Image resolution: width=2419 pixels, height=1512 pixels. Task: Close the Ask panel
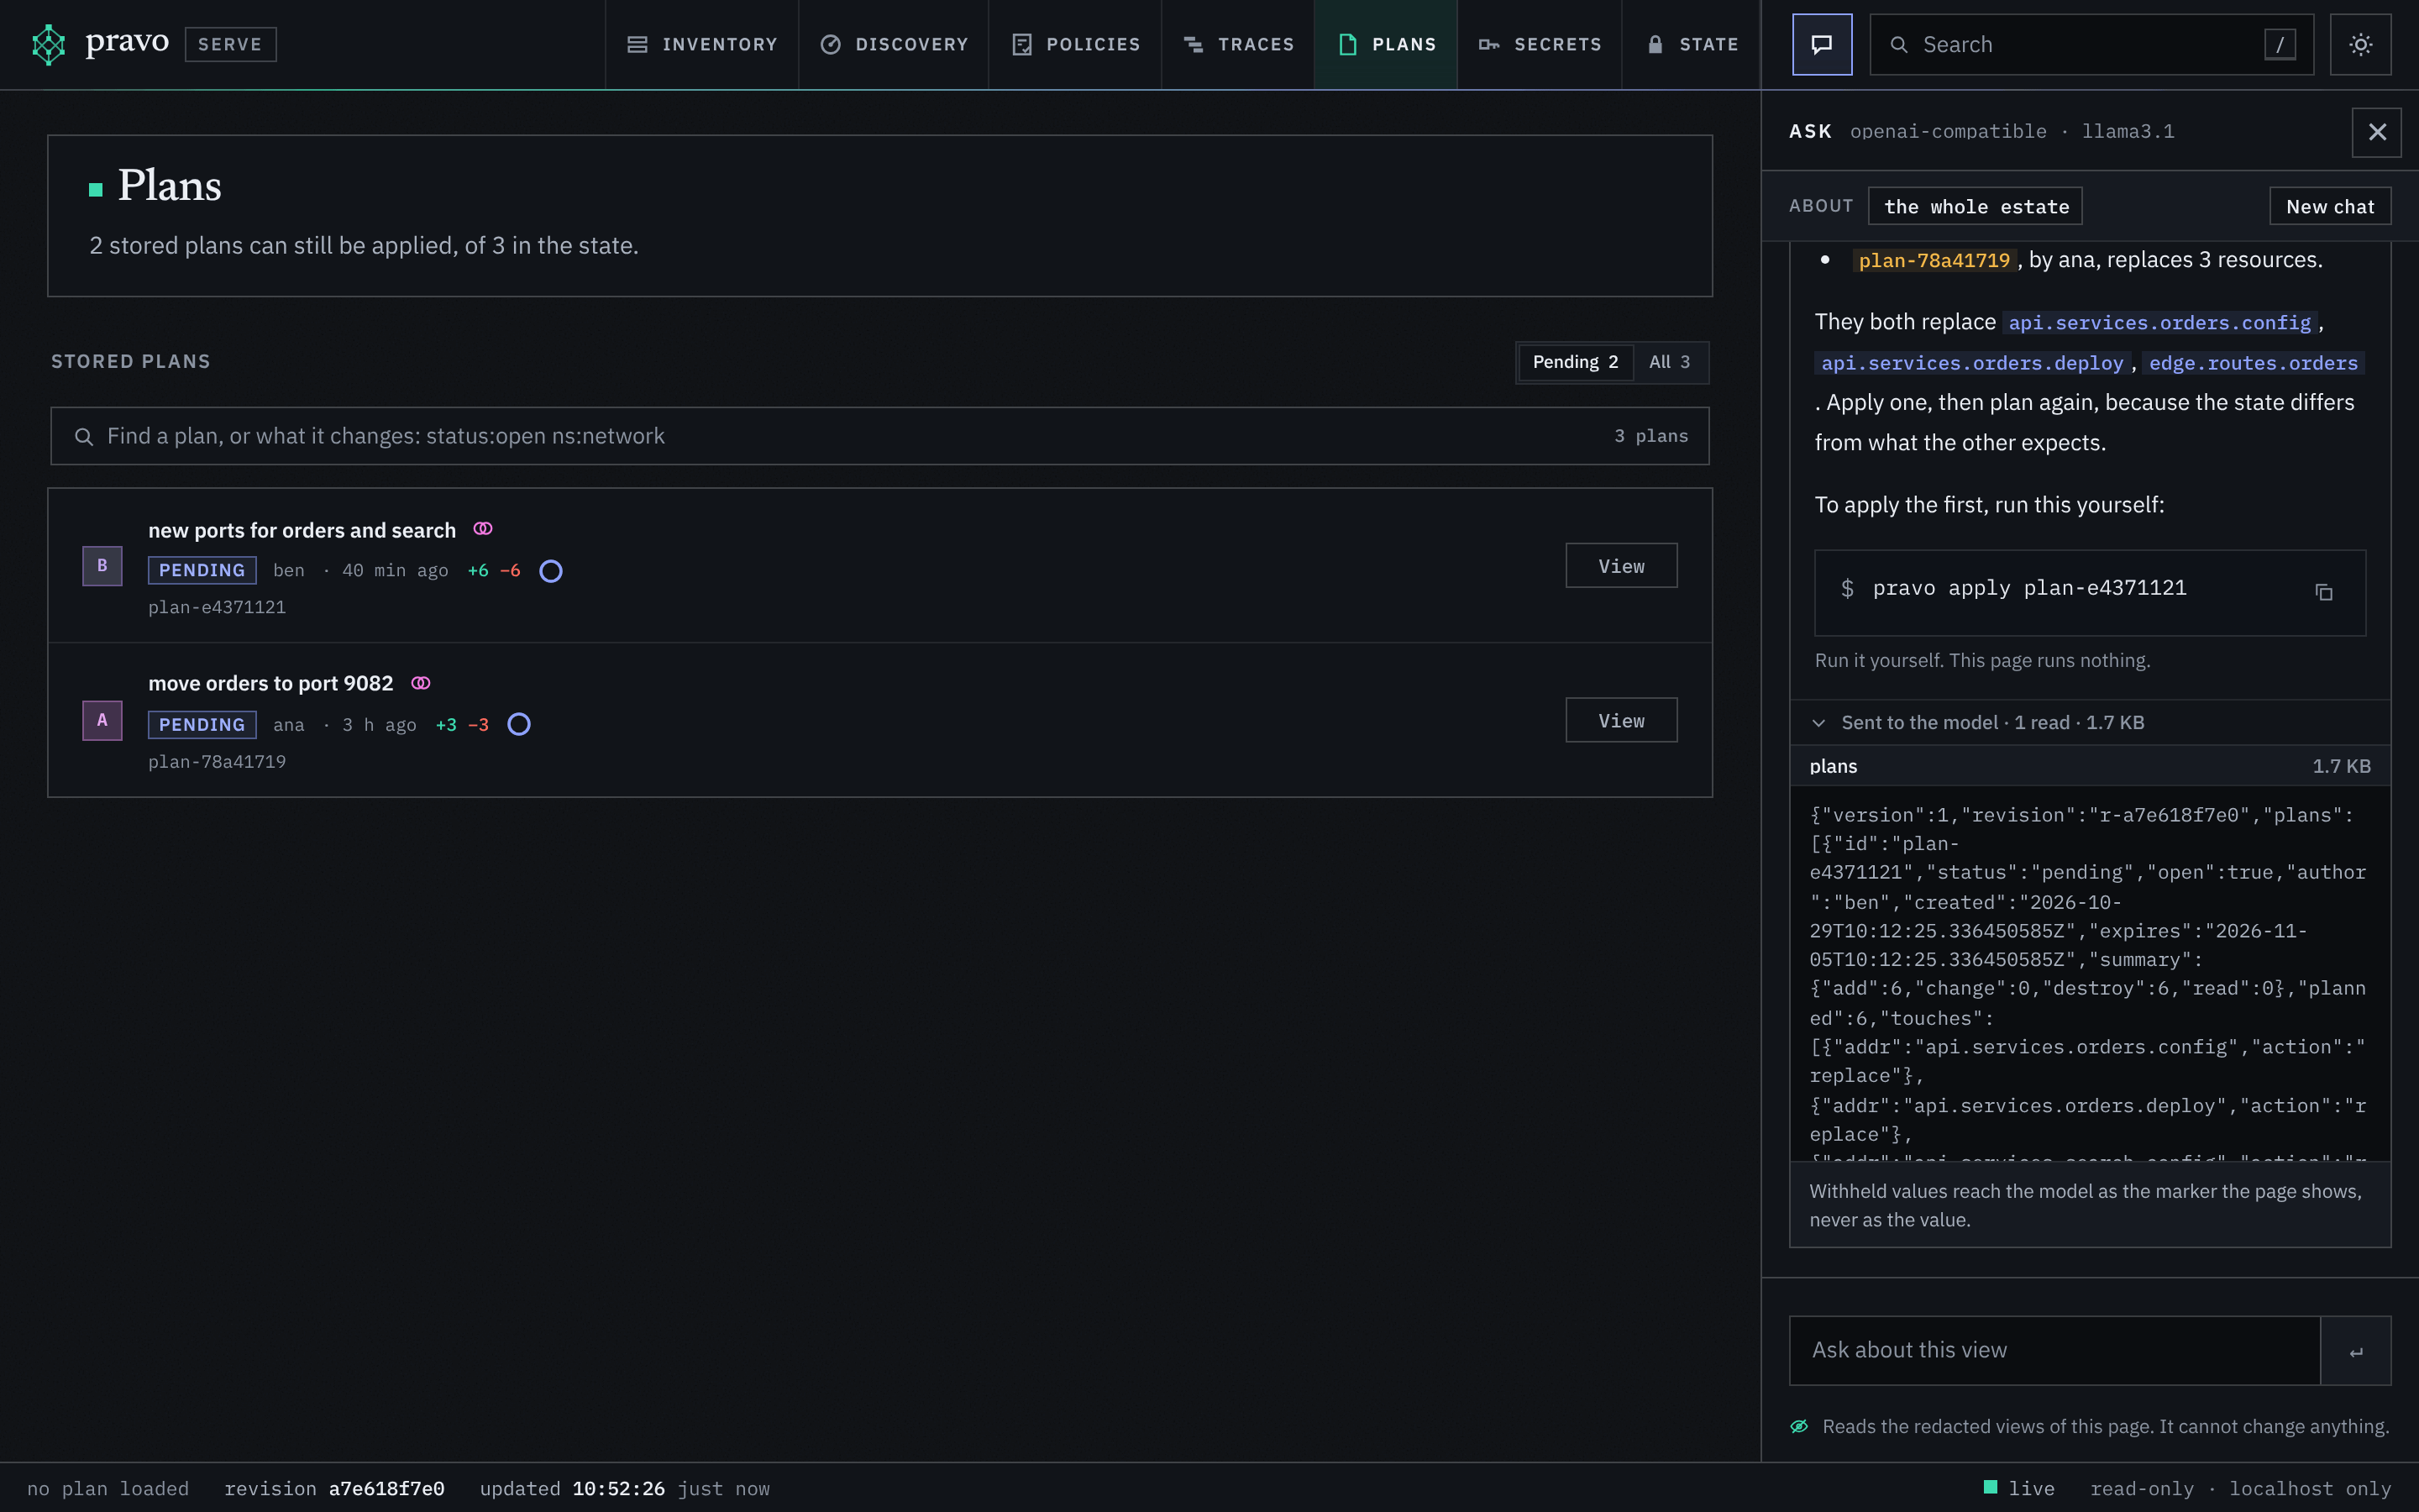pyautogui.click(x=2376, y=132)
